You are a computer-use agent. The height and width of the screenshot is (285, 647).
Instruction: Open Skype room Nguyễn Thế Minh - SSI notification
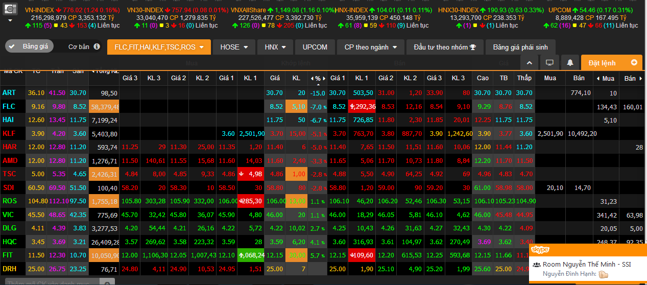587,269
